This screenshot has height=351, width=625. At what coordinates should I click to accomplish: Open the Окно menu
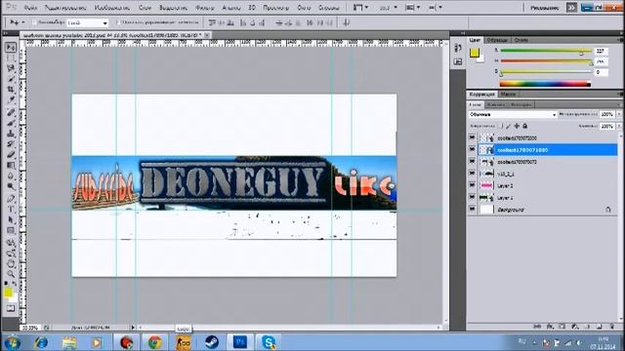(x=304, y=8)
